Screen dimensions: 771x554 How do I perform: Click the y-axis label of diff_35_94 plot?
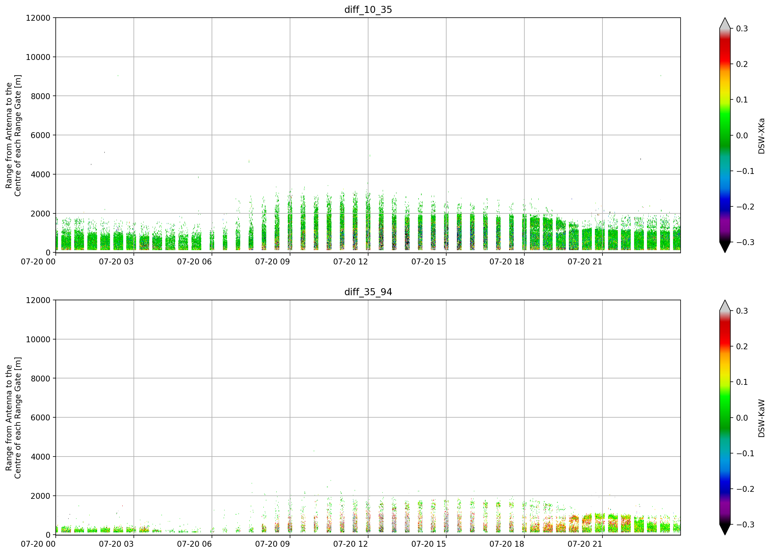click(13, 418)
